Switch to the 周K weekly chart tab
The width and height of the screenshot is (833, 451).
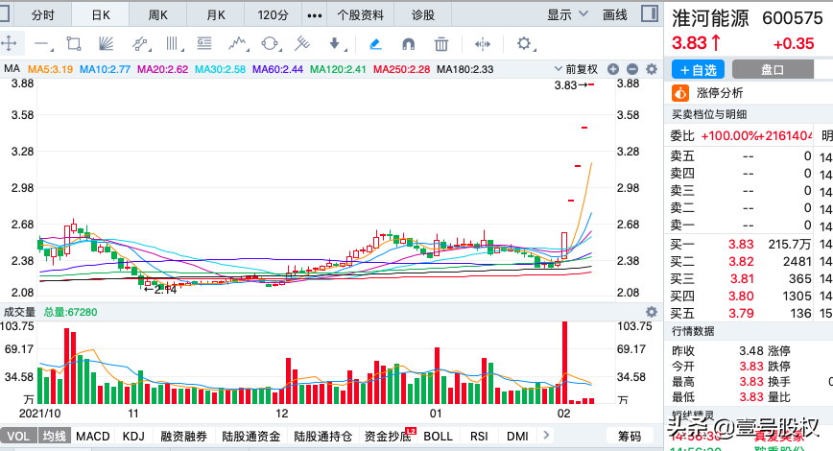(x=157, y=15)
